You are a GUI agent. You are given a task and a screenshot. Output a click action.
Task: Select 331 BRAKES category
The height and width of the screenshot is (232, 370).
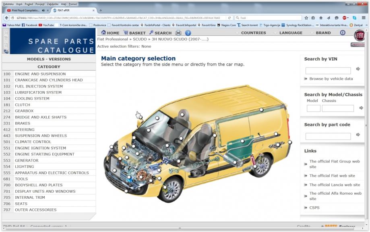tap(49, 123)
